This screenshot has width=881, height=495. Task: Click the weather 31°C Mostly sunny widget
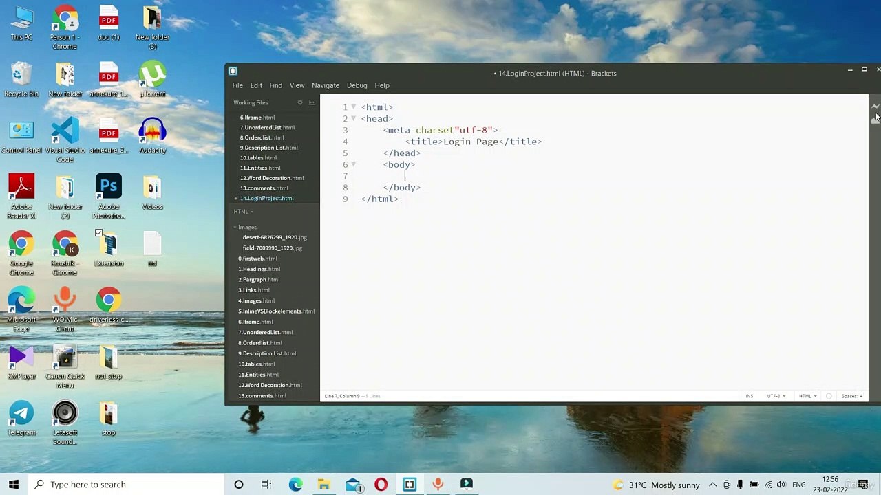(x=656, y=485)
